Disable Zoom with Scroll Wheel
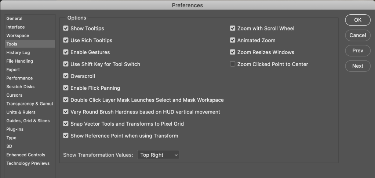This screenshot has height=178, width=375. (233, 29)
